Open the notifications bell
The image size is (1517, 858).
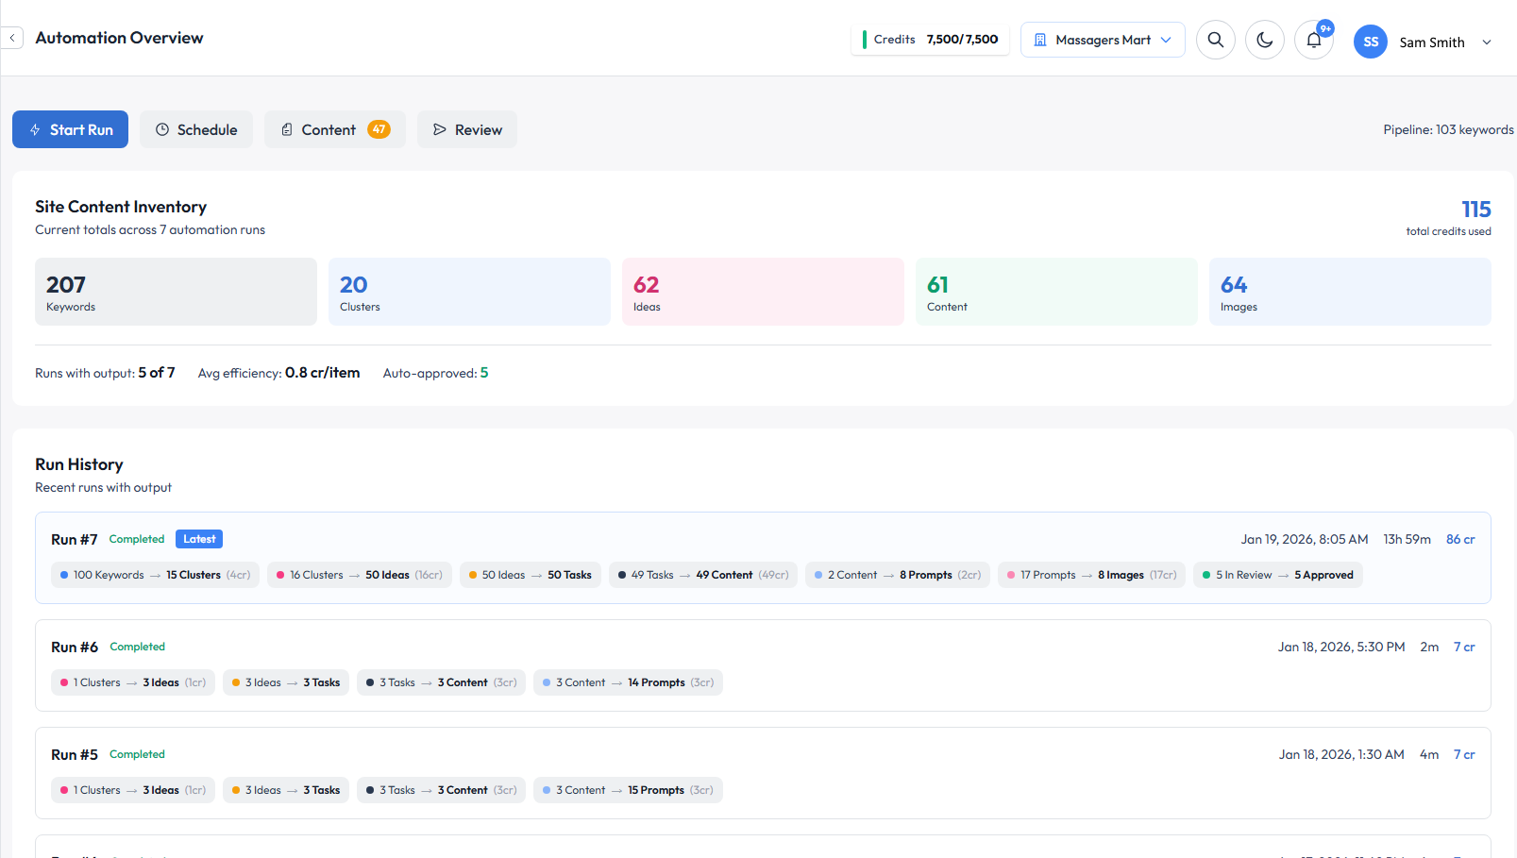1313,40
